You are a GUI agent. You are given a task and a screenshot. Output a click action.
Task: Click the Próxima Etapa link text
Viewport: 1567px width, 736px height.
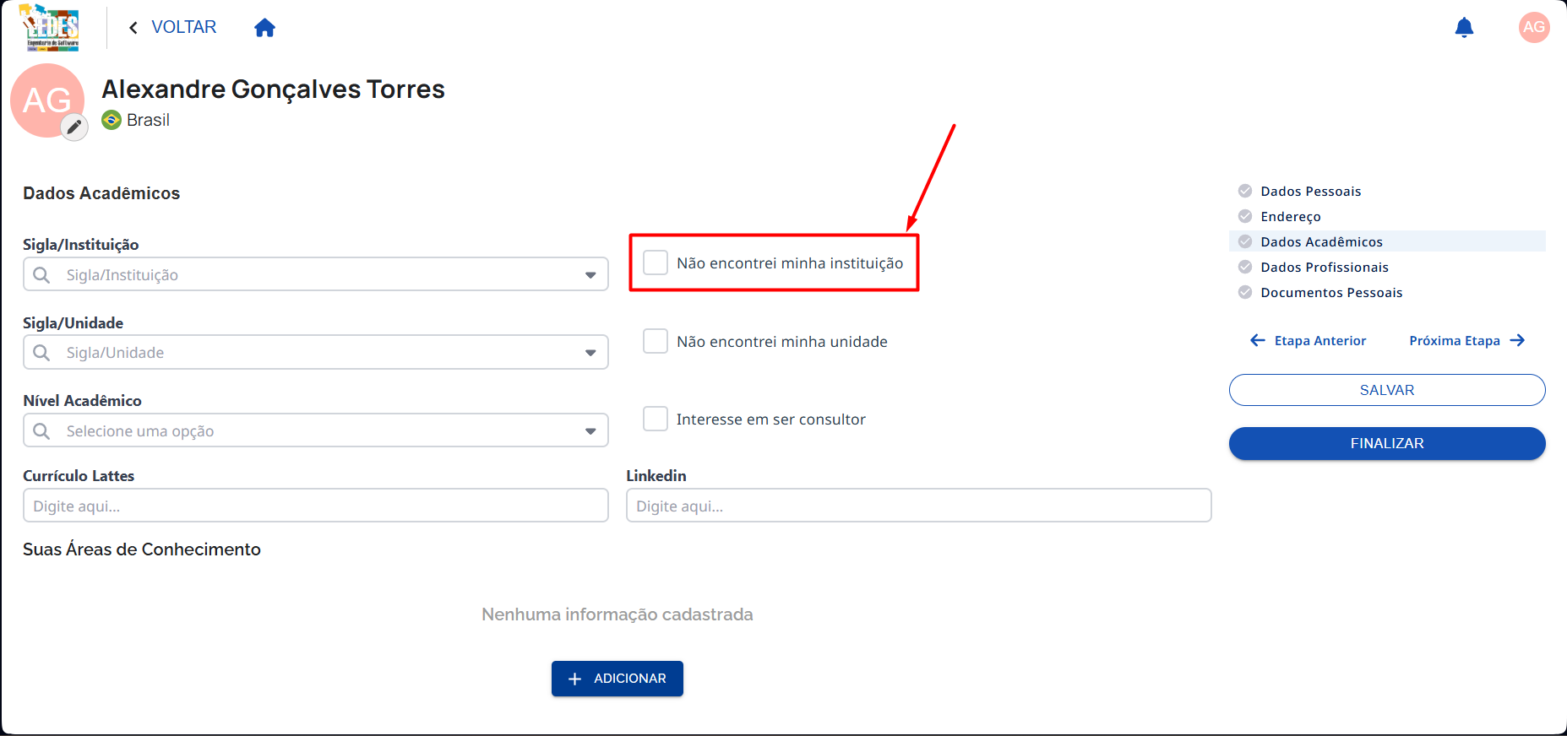pyautogui.click(x=1455, y=341)
